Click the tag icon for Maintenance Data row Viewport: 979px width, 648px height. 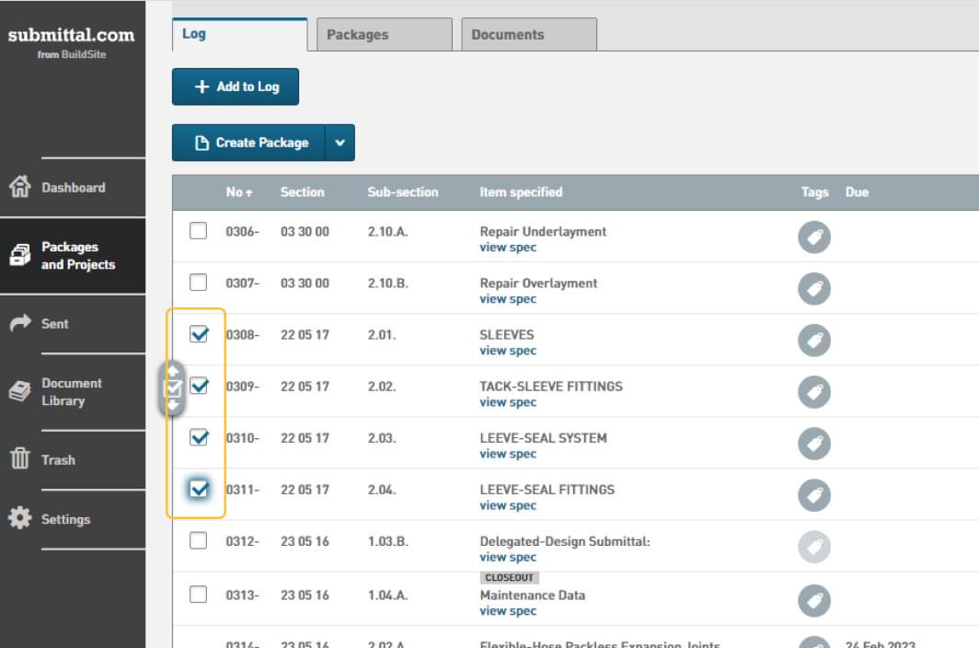tap(813, 601)
